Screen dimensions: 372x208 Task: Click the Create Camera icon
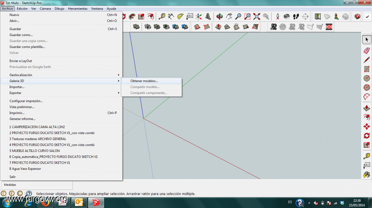tap(273, 27)
